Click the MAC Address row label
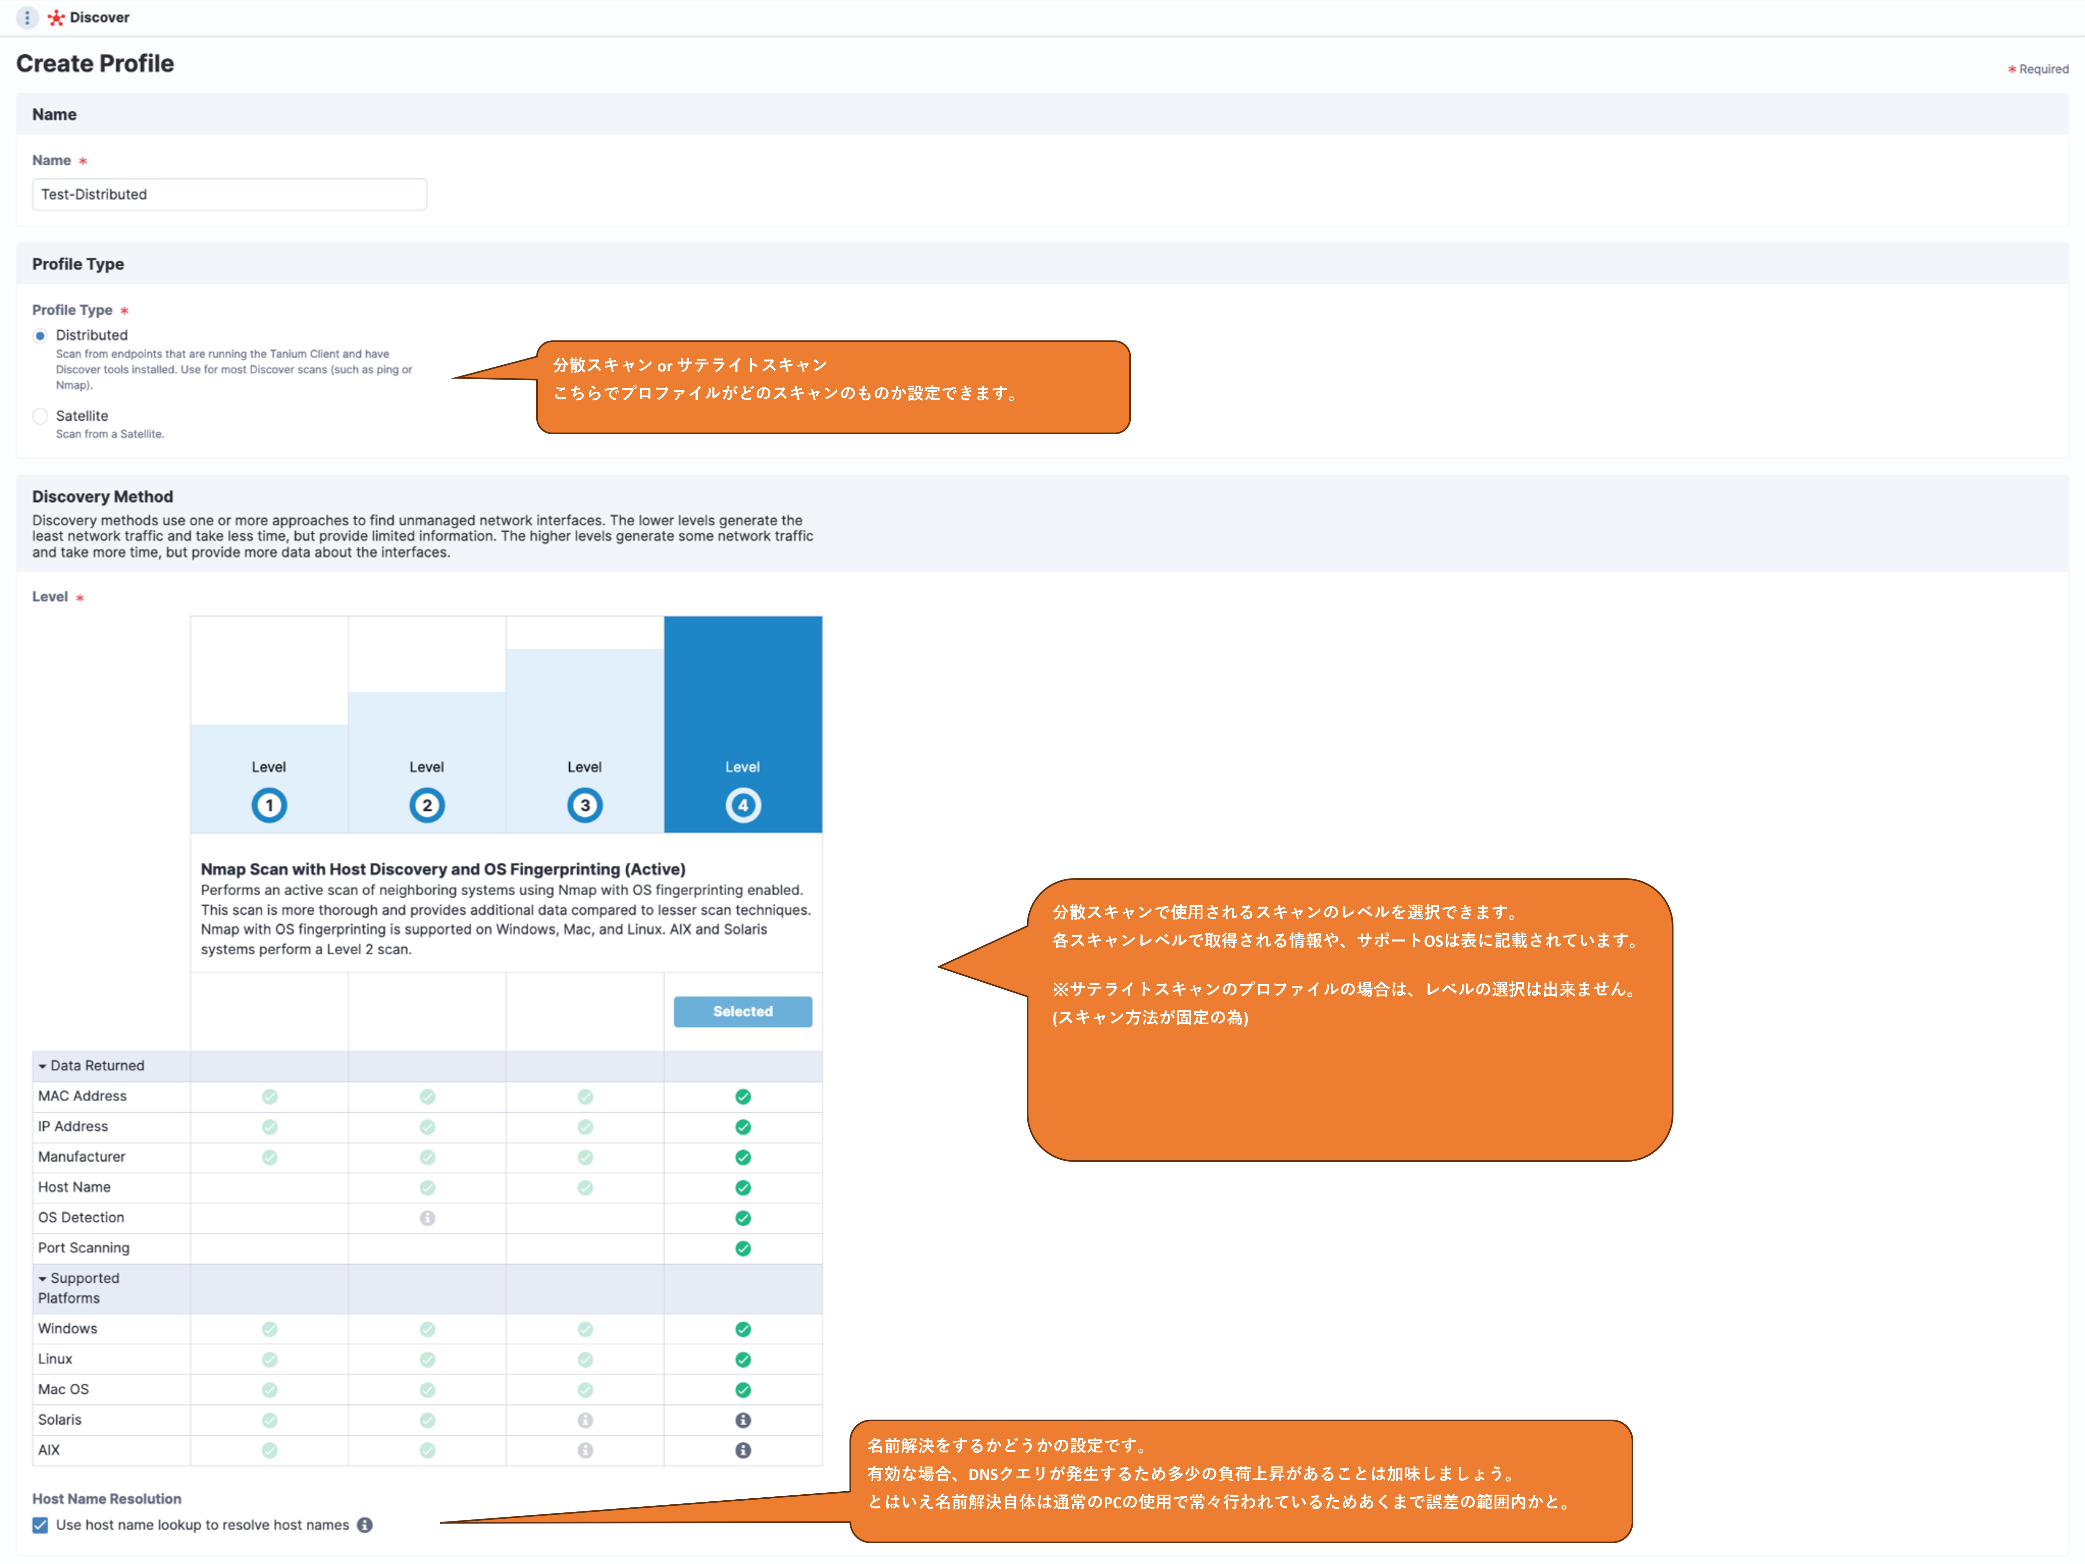Image resolution: width=2085 pixels, height=1564 pixels. point(82,1097)
